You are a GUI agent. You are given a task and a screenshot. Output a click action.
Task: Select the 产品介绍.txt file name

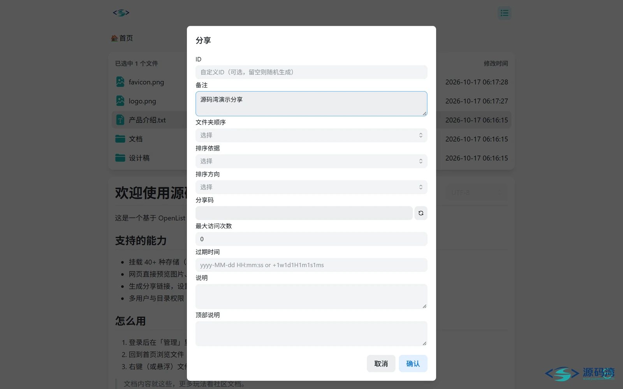pyautogui.click(x=147, y=120)
